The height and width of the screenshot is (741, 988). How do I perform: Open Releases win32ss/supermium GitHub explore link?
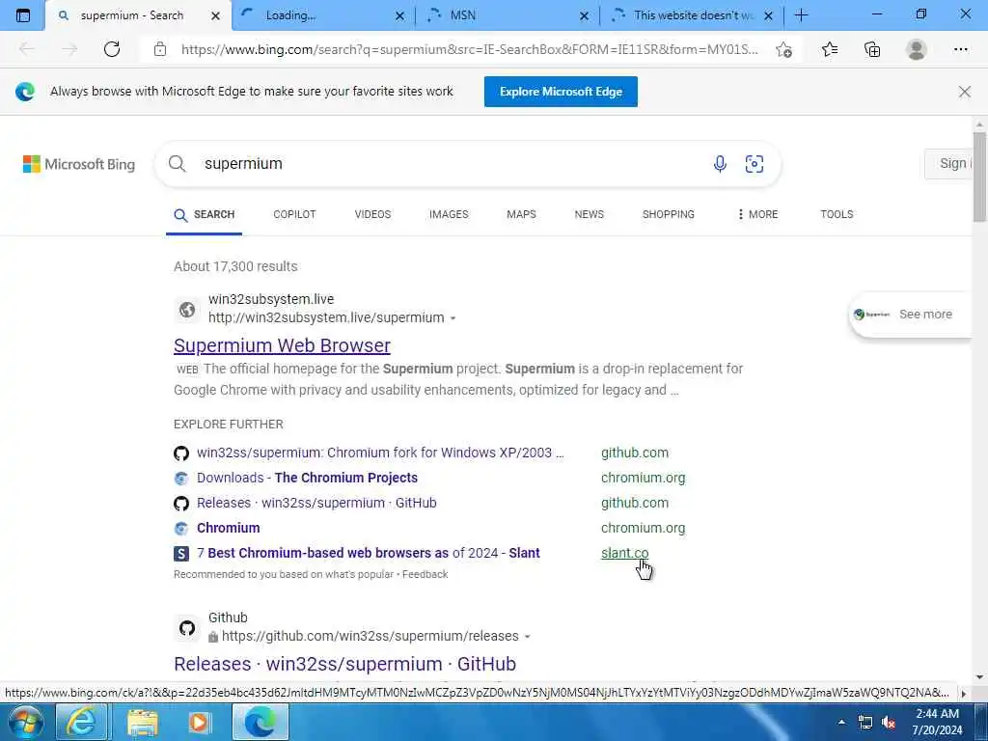pos(316,503)
